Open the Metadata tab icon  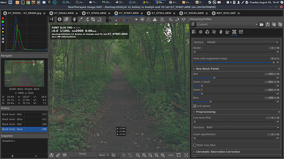(x=241, y=32)
